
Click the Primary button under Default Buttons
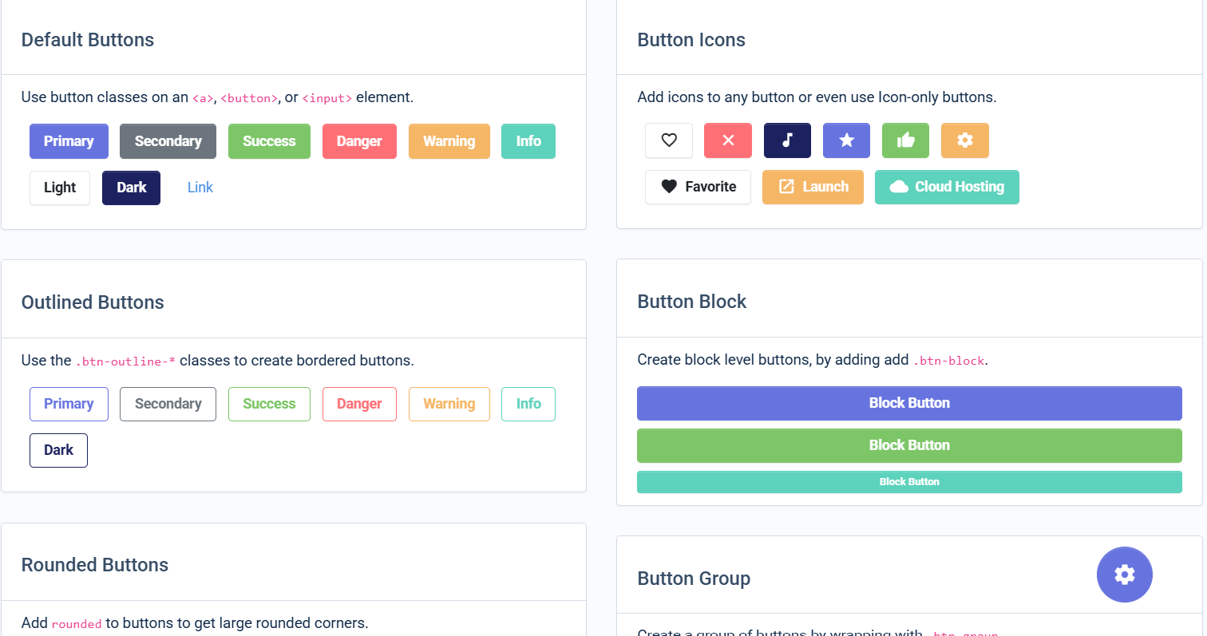click(69, 141)
